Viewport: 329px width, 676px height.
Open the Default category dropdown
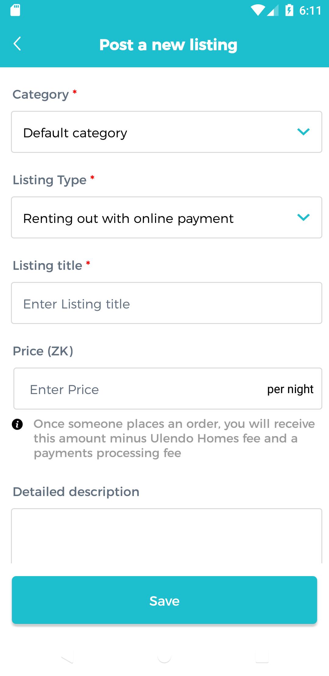pyautogui.click(x=167, y=132)
